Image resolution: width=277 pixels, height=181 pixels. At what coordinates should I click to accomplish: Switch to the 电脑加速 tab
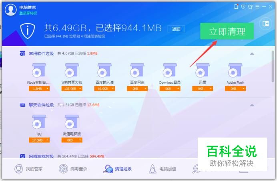point(162,169)
